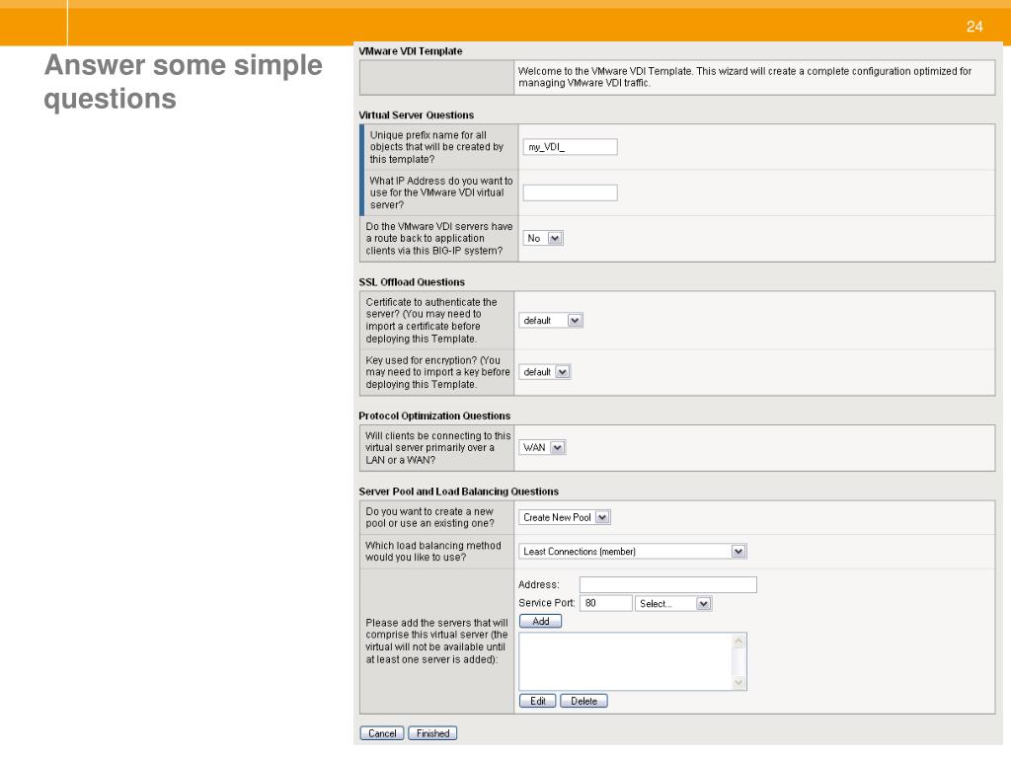This screenshot has width=1011, height=758.
Task: Click the "Answer some simple questions" slide title
Action: 183,82
